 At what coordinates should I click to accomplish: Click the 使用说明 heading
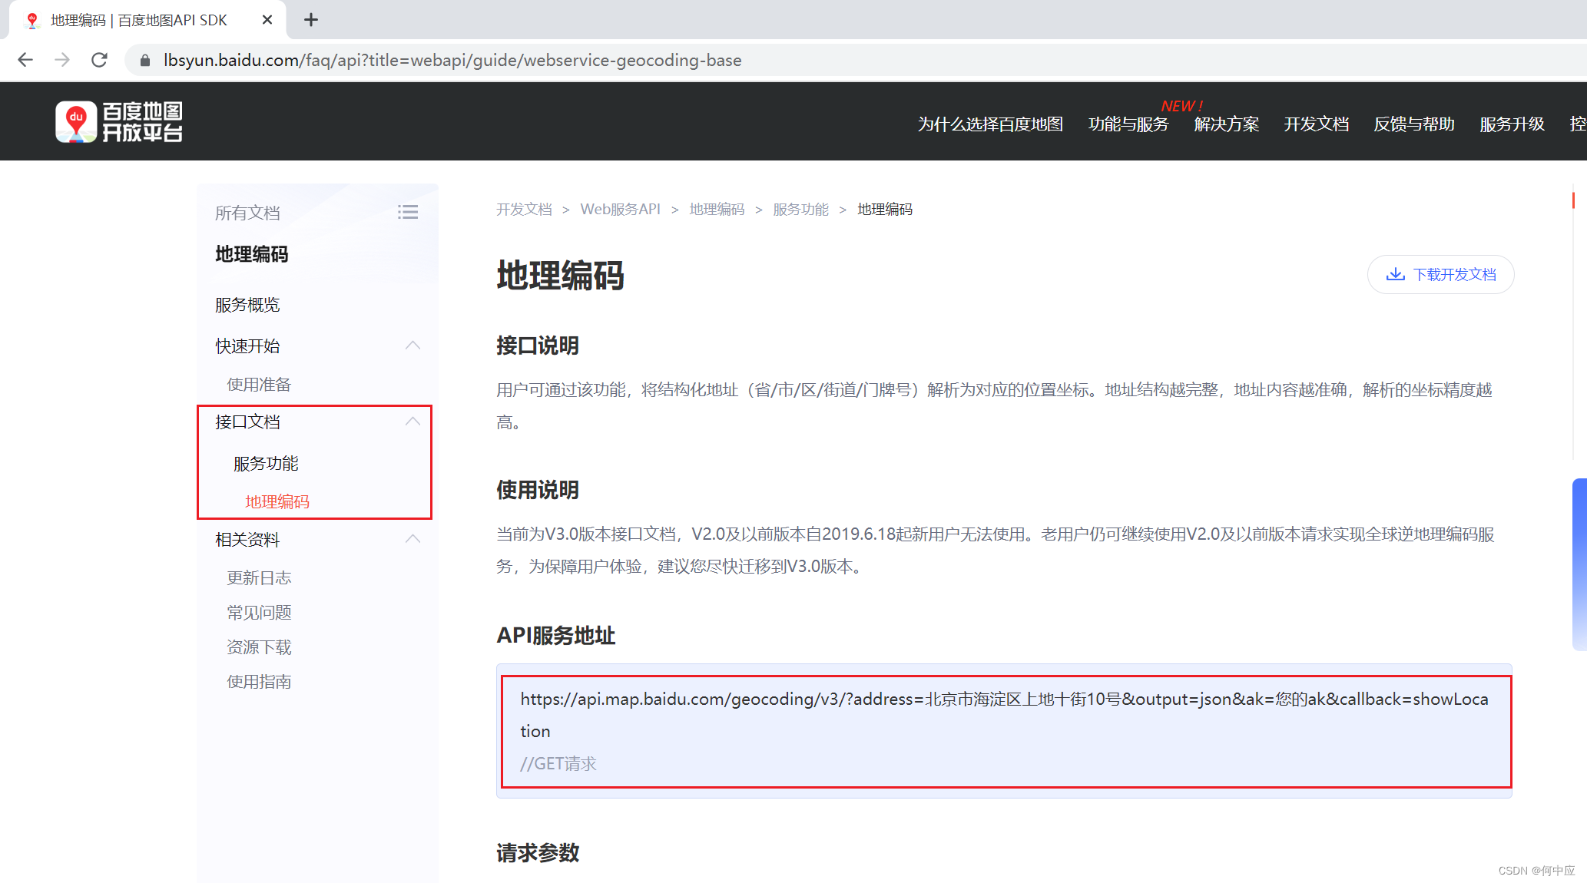click(x=538, y=490)
